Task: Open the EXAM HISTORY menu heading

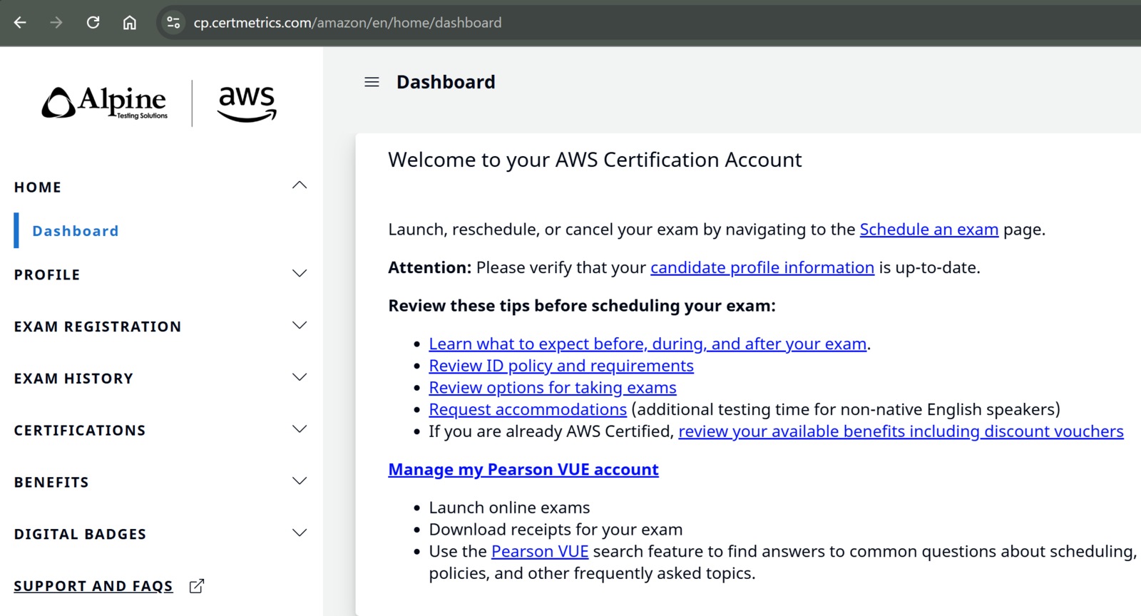Action: pos(73,379)
